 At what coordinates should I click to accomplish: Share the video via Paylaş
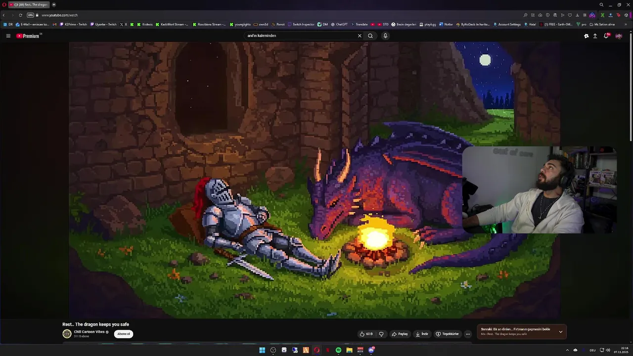(x=400, y=334)
